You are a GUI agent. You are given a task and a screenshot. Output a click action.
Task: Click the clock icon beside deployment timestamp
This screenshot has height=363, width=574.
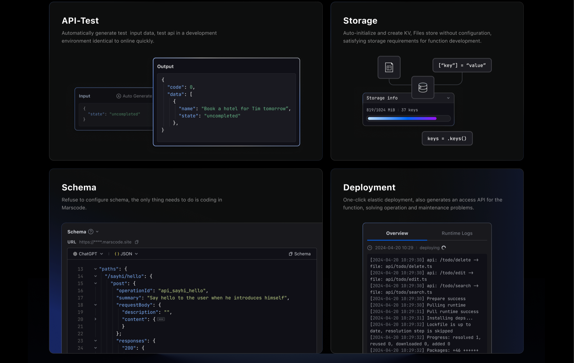[369, 248]
